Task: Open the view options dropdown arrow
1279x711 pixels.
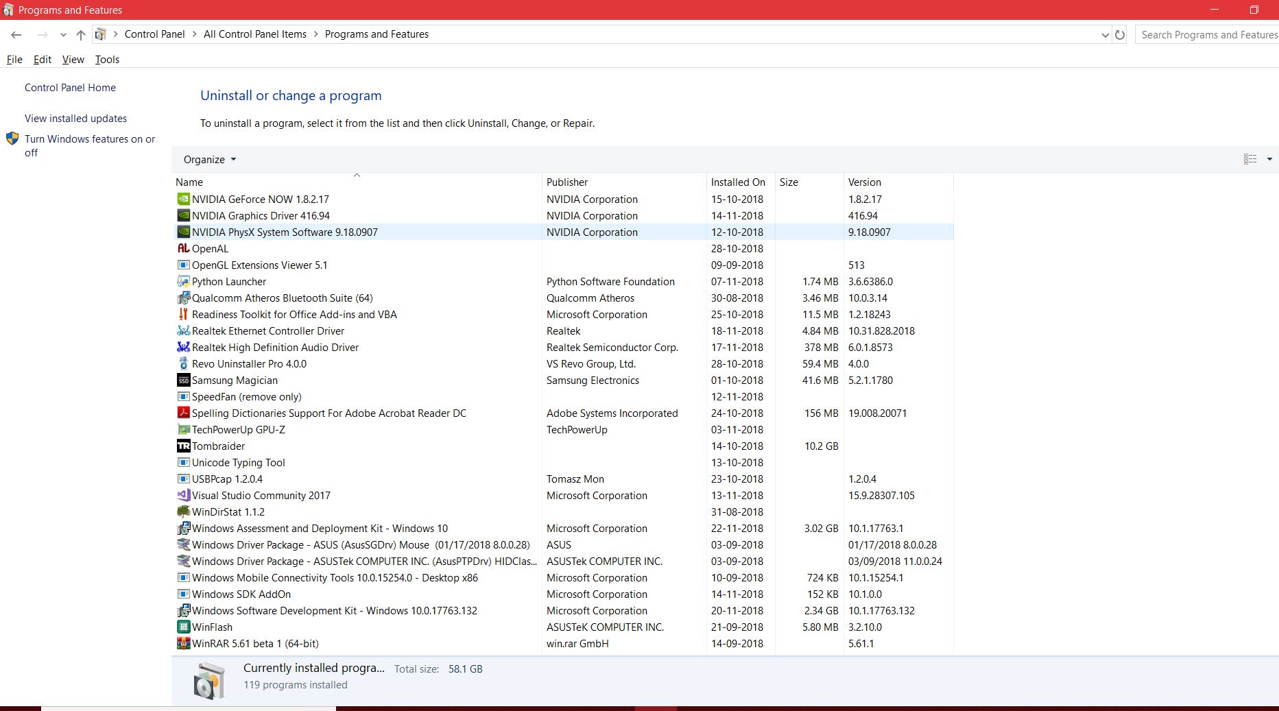Action: click(1269, 159)
